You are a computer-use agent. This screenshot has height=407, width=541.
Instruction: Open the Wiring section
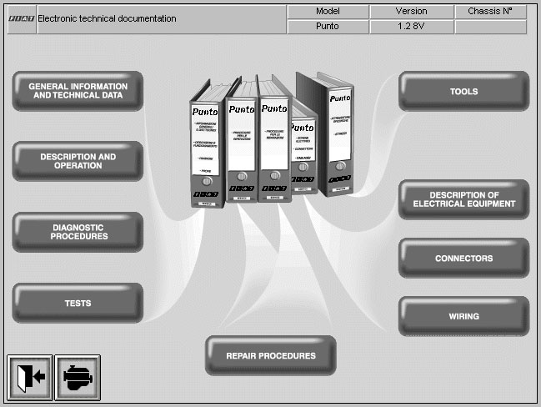tap(463, 316)
